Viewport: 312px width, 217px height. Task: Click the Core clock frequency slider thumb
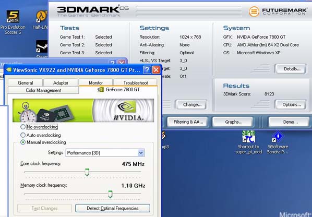87,172
